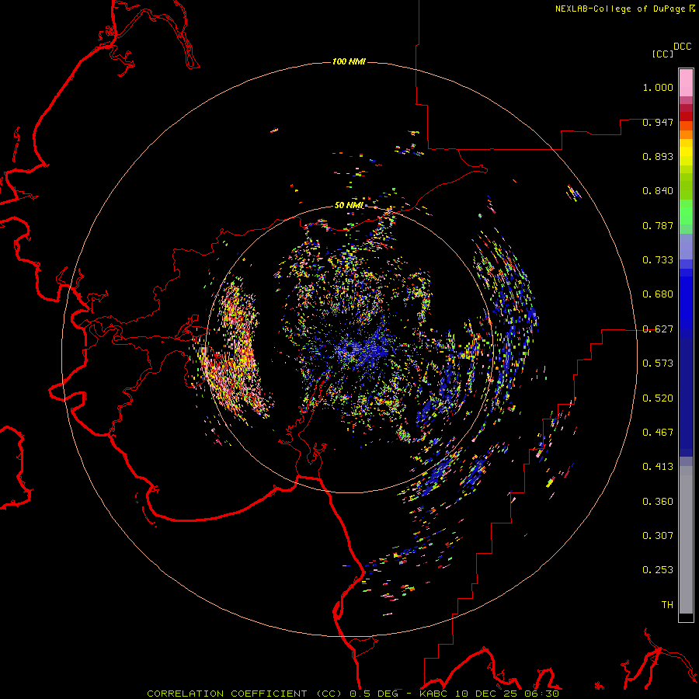699x699 pixels.
Task: Select the 0.947 scale value
Action: point(658,122)
